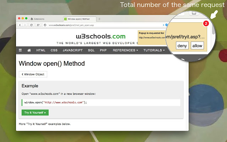
Task: Open the hamburger menu in navigation bar
Action: 20,50
